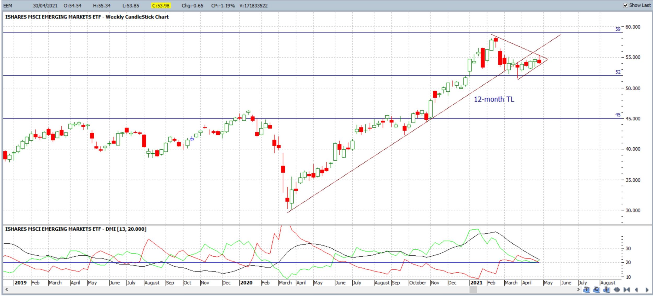Click the 52 support level label

[617, 72]
